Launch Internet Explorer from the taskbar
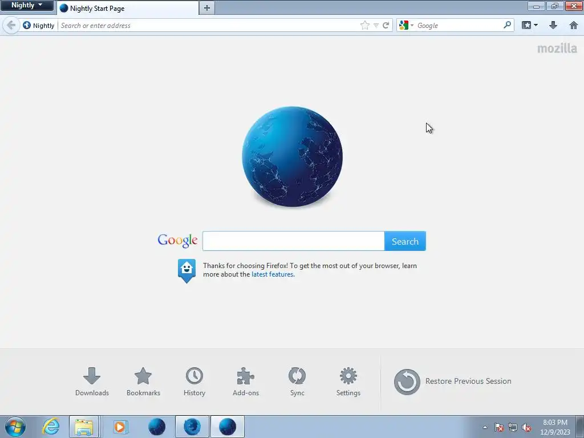 point(50,427)
